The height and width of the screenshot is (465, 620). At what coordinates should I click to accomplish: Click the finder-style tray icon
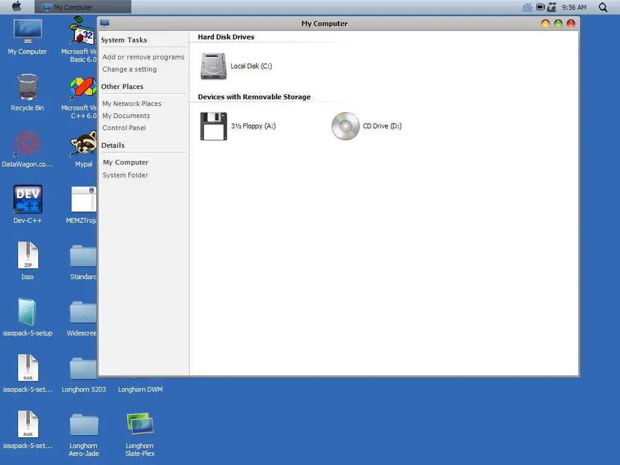coord(552,7)
